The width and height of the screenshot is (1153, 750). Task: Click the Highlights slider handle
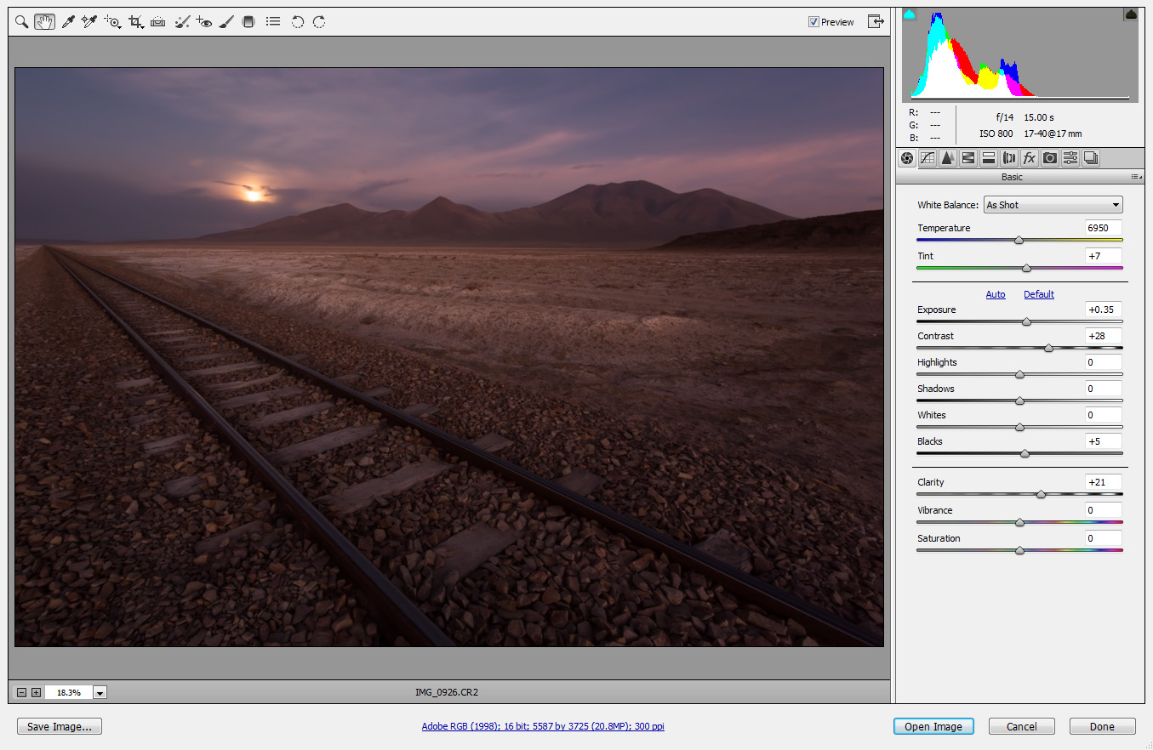pos(1019,374)
